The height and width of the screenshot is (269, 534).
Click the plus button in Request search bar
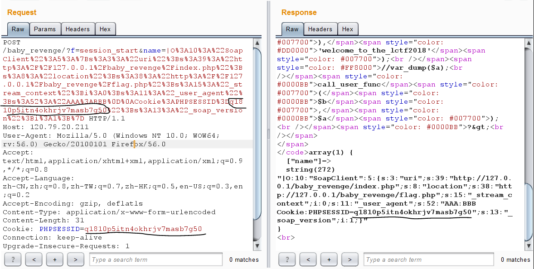[55, 259]
